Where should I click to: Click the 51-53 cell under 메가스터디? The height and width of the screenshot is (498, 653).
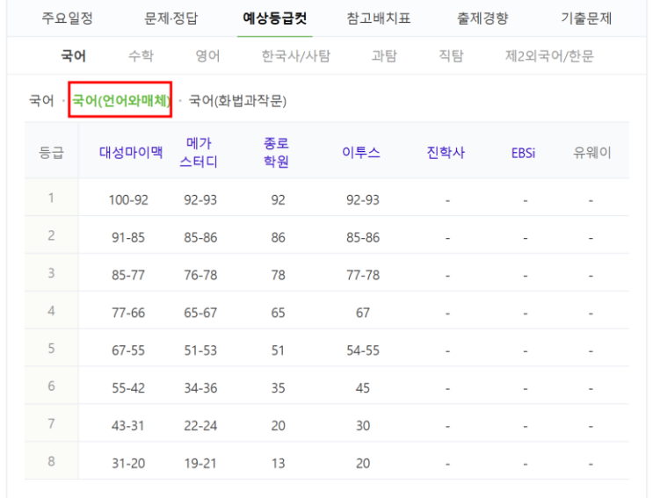coord(200,350)
